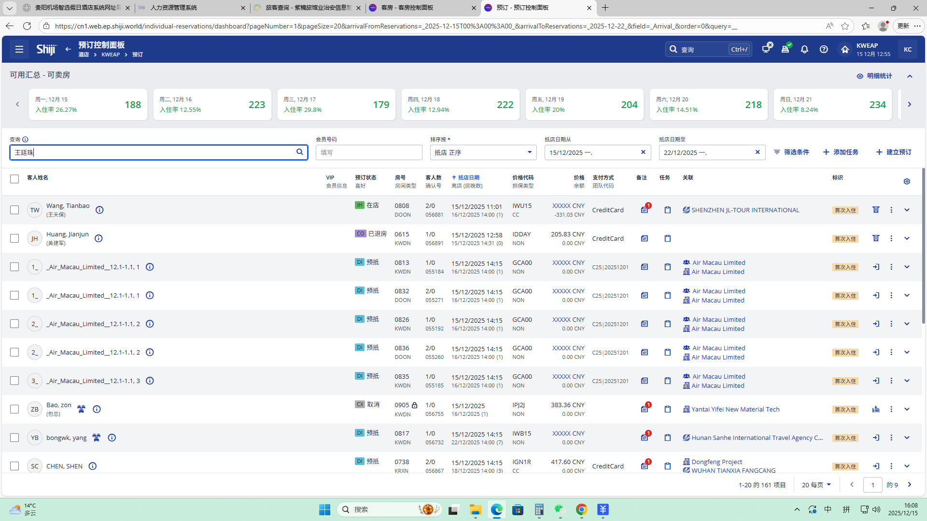This screenshot has width=927, height=521.
Task: Click check-in icon for room 0813 row
Action: [876, 267]
